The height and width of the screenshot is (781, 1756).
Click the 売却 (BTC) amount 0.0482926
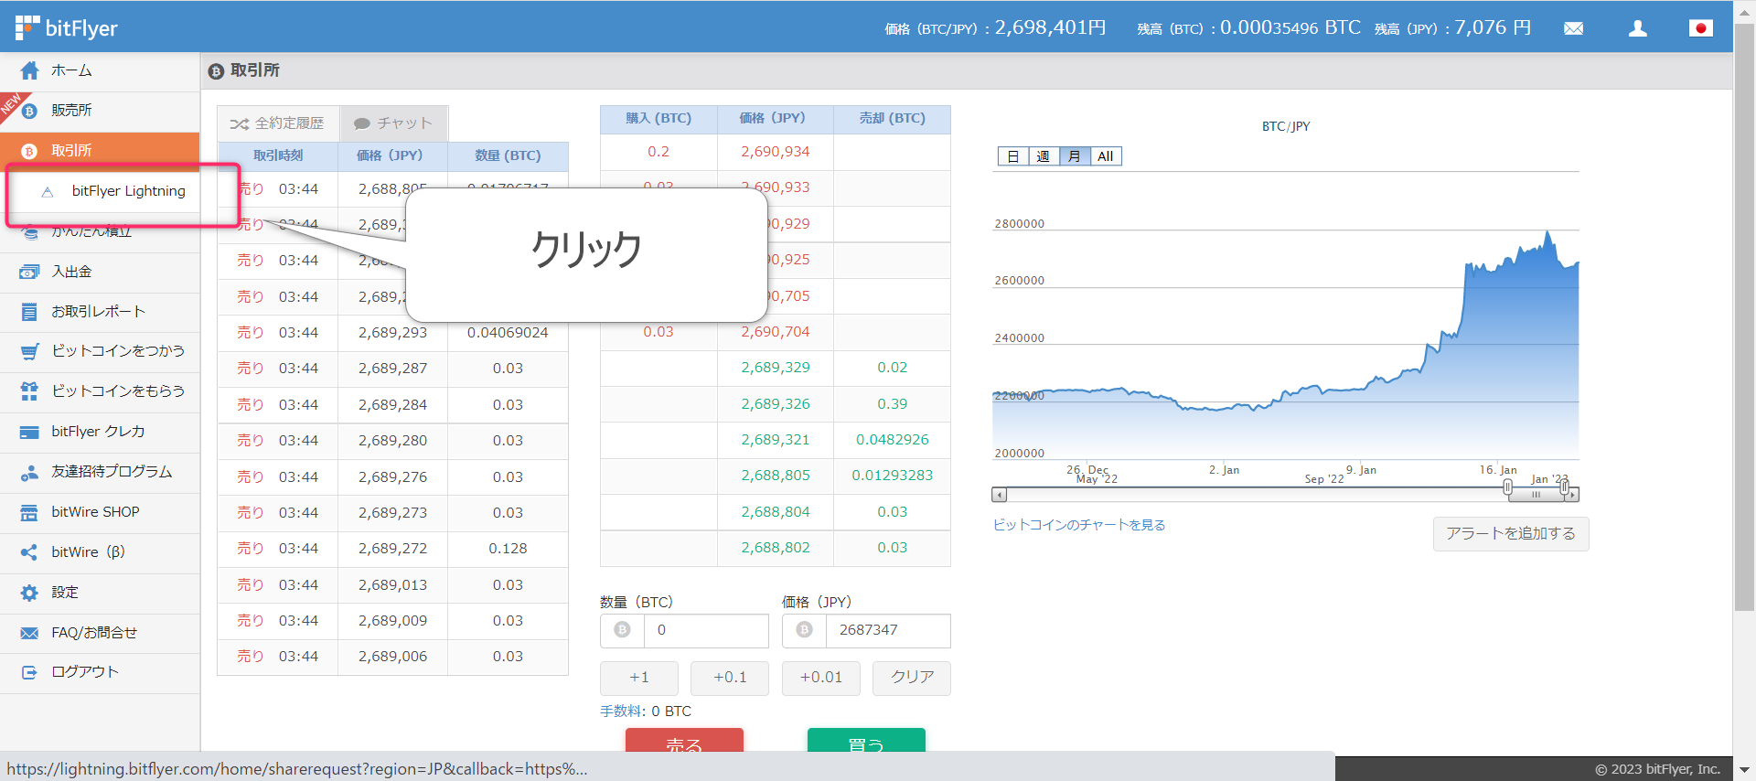click(892, 440)
